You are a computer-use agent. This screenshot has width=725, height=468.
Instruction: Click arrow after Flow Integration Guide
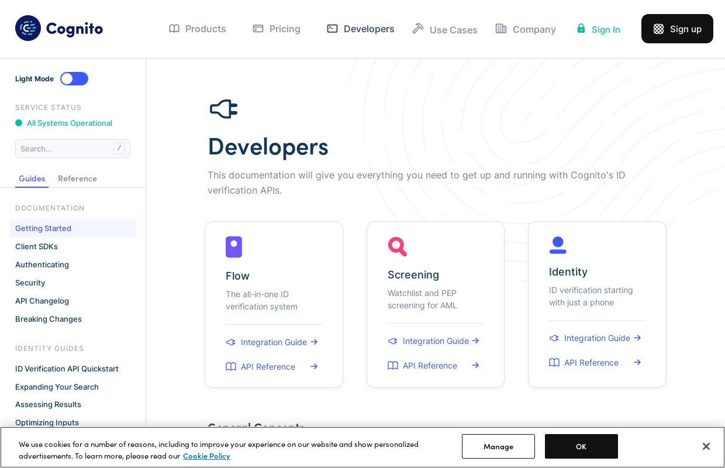(x=314, y=342)
